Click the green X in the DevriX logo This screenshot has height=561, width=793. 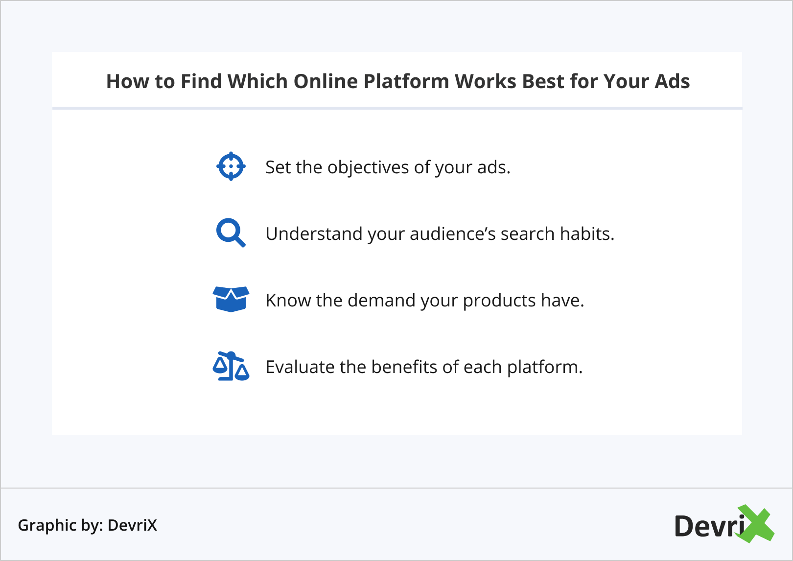coord(756,524)
